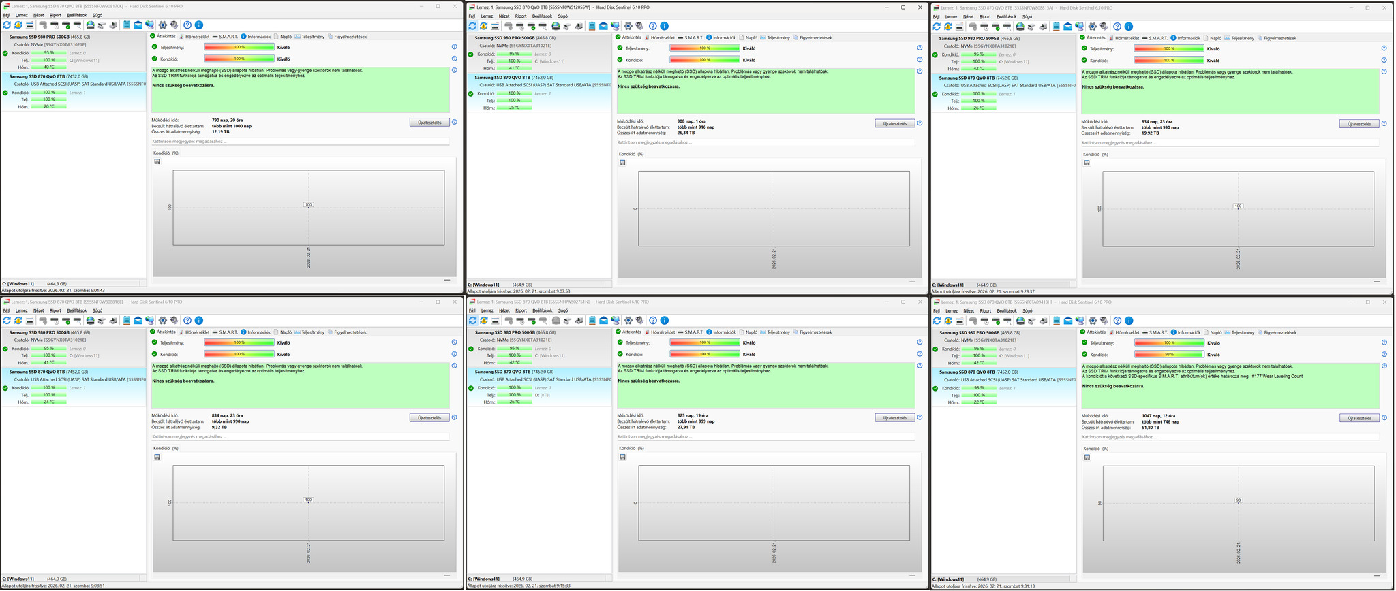Click Újratesztelés button in 908 nap window
The image size is (1396, 591).
point(894,123)
